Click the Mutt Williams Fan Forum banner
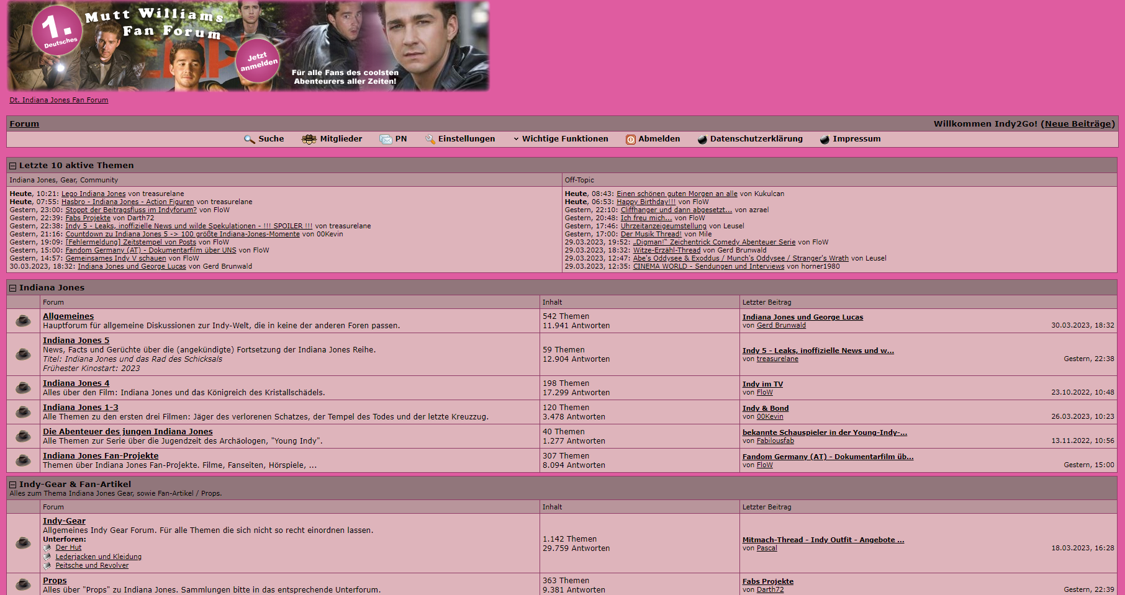This screenshot has height=595, width=1125. (x=248, y=47)
